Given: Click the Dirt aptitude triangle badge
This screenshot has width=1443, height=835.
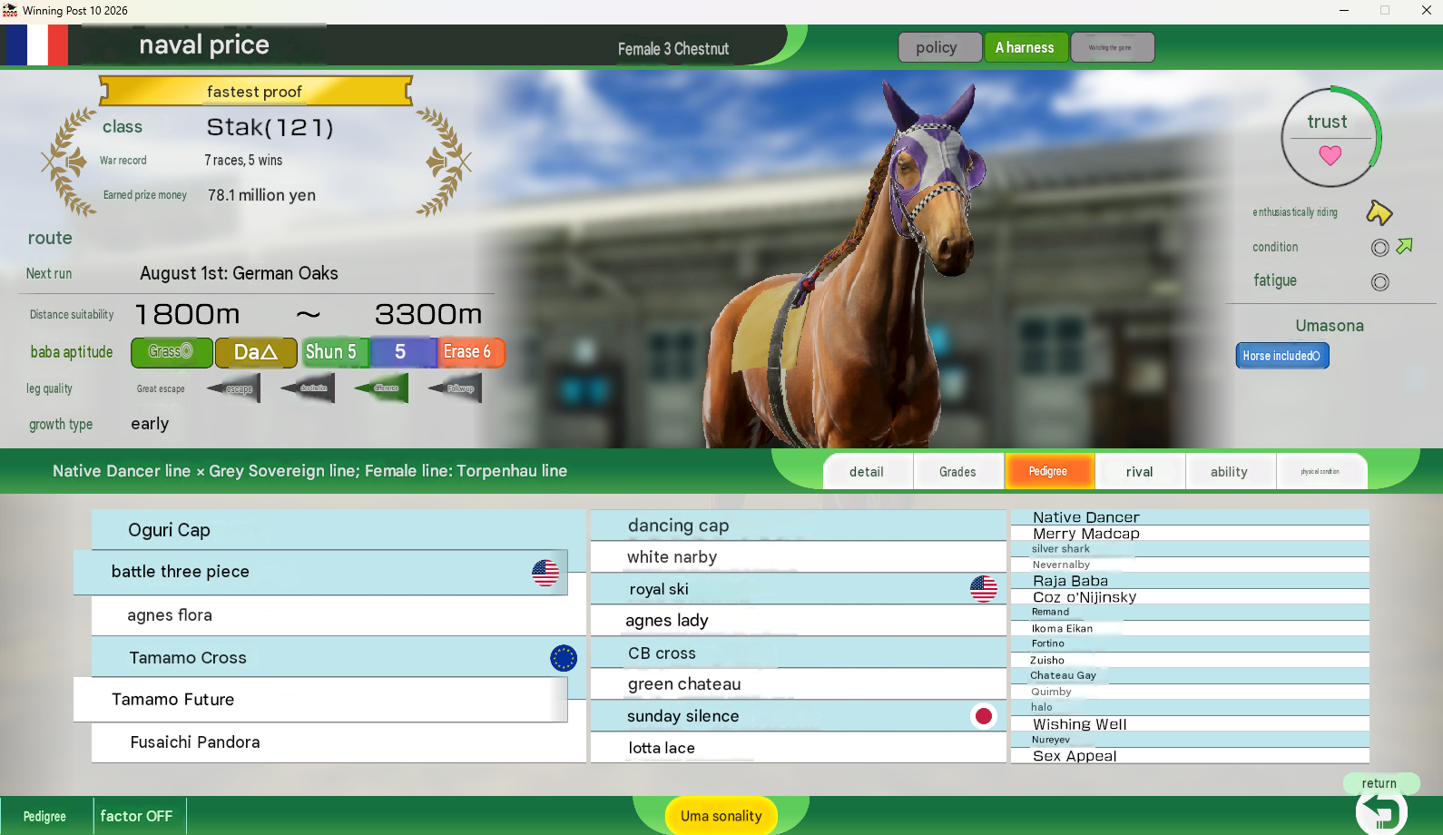Looking at the screenshot, I should click(x=256, y=352).
